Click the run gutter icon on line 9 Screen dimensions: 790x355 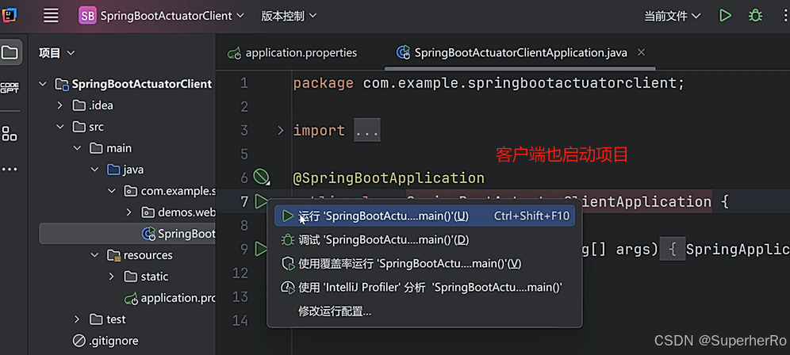click(260, 248)
